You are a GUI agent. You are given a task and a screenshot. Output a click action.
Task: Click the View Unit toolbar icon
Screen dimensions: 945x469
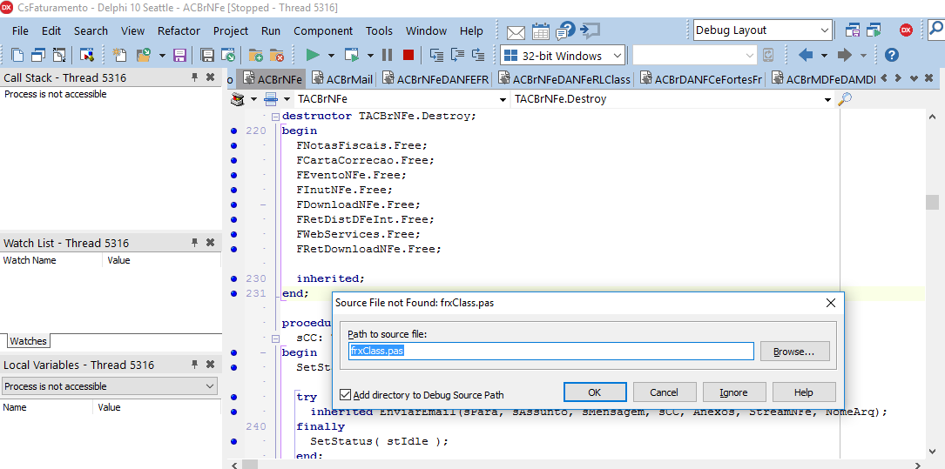(18, 56)
